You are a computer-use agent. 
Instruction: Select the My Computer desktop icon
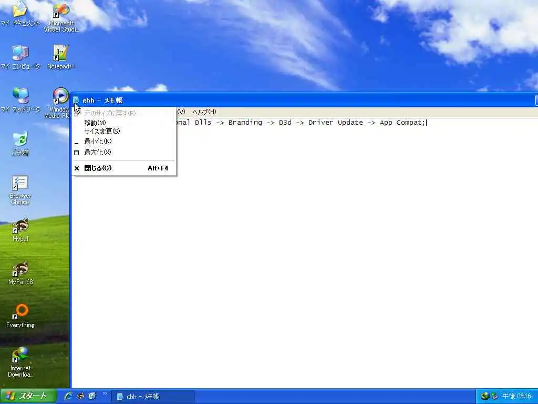pos(20,57)
